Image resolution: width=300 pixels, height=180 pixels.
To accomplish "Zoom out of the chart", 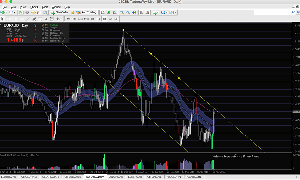I will (128, 12).
